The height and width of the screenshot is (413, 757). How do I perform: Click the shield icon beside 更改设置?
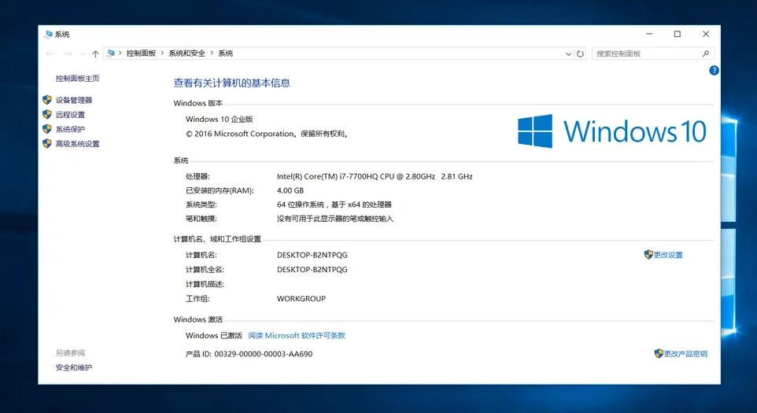648,254
